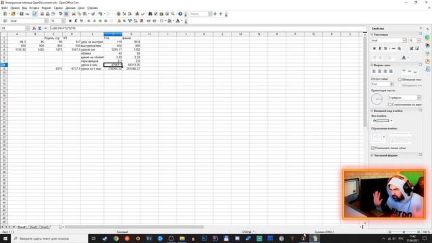The width and height of the screenshot is (432, 243).
Task: Open Steam from the taskbar
Action: point(105,238)
